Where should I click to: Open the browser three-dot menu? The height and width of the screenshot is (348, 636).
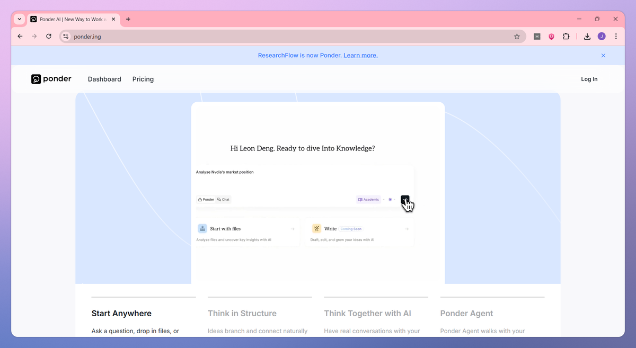pos(616,36)
